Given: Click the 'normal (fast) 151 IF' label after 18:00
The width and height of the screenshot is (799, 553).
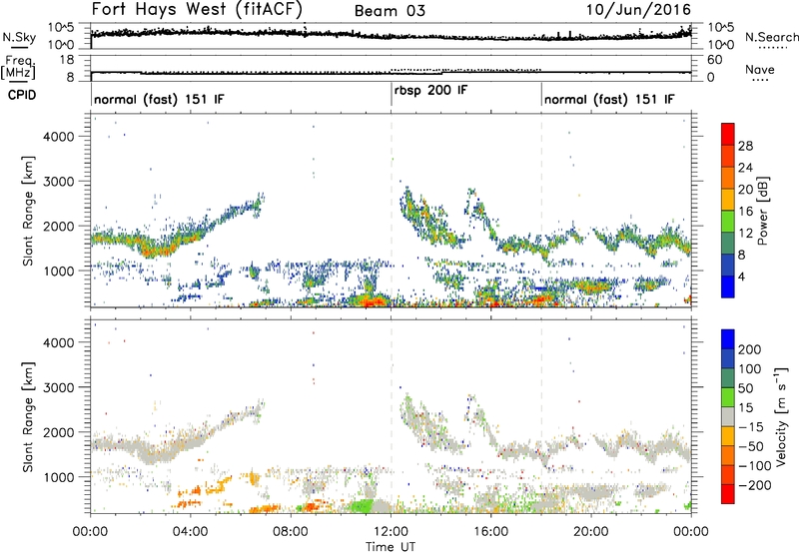Looking at the screenshot, I should [609, 99].
